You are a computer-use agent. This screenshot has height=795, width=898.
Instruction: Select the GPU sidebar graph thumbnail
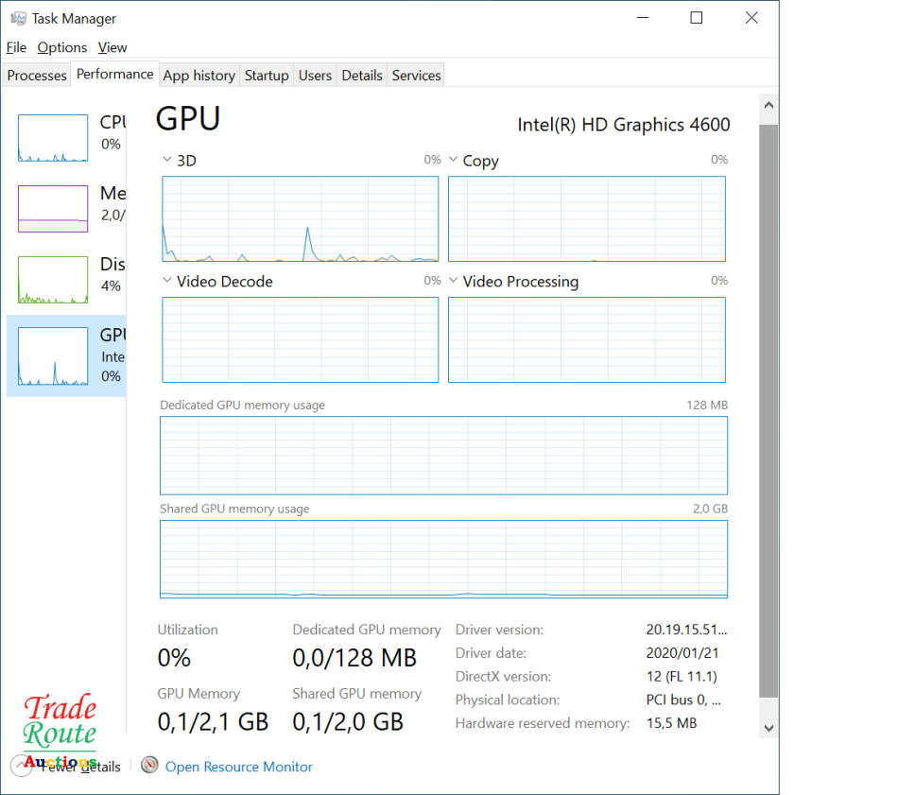click(53, 356)
